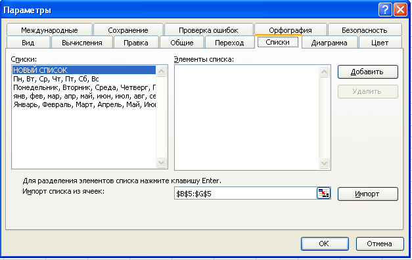Open the Цвет tab
The width and height of the screenshot is (412, 260).
[x=380, y=42]
